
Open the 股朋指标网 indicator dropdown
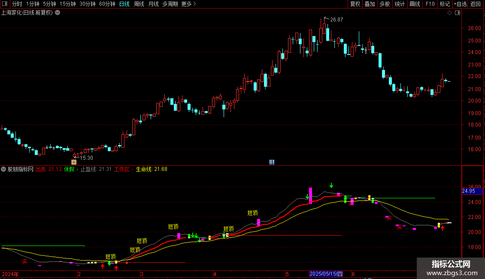3,169
